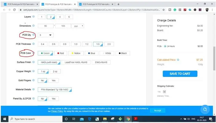Select ENIG-RoHS surface finish
The width and height of the screenshot is (216, 123).
(x=101, y=62)
